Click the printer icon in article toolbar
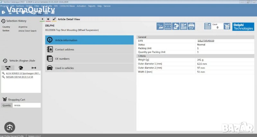Screen dimensions: 257x137 pos(191,26)
